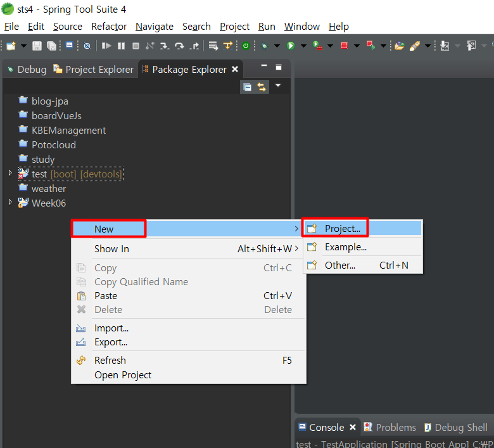The height and width of the screenshot is (448, 494).
Task: Click the Save toolbar icon
Action: 37,46
